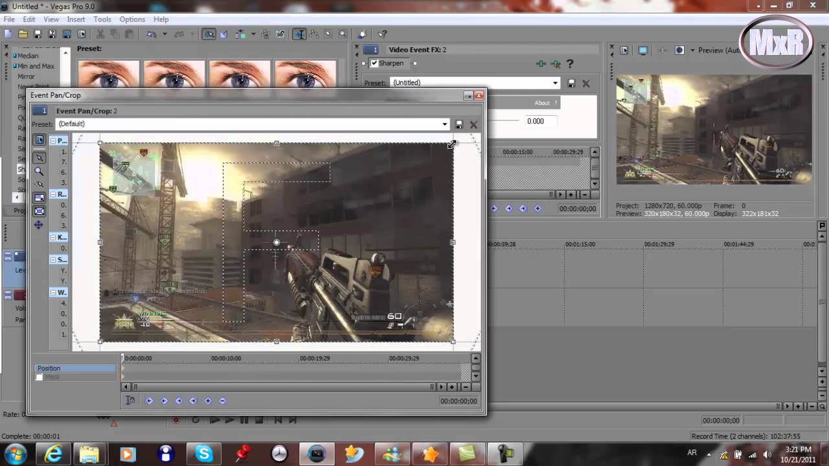Click the volume speaker icon in system tray

pyautogui.click(x=767, y=454)
